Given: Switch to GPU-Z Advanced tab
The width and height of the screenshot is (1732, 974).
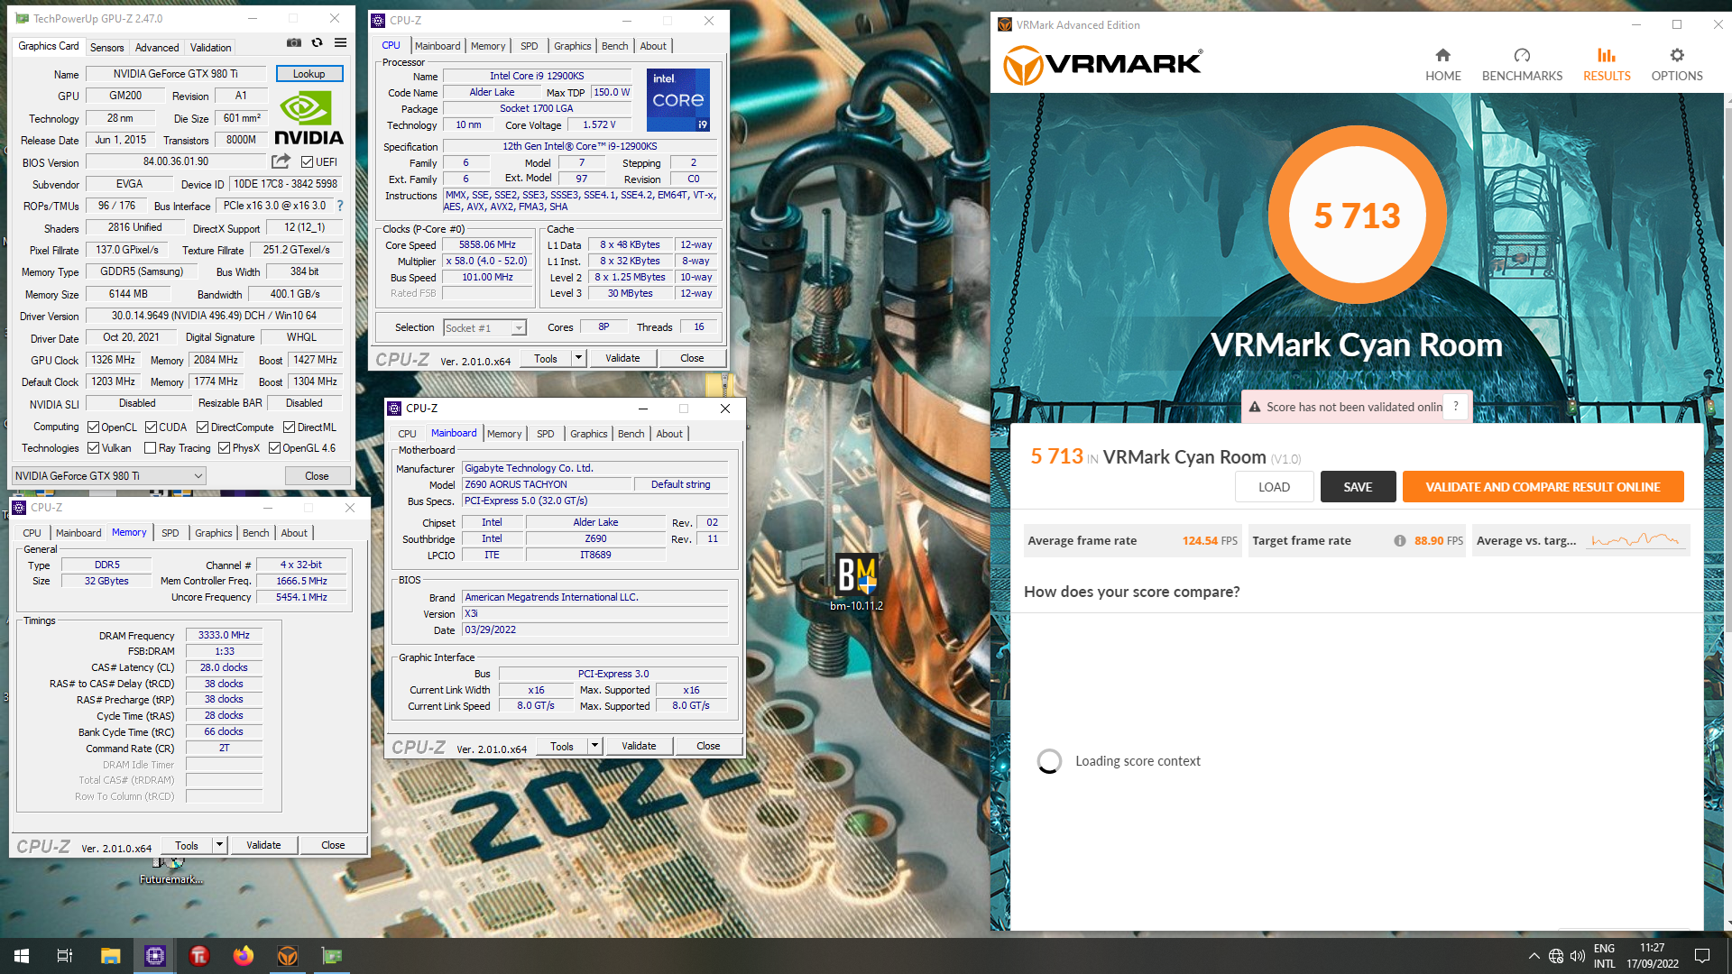Looking at the screenshot, I should [157, 48].
